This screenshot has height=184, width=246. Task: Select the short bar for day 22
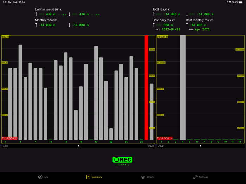[x=111, y=134]
